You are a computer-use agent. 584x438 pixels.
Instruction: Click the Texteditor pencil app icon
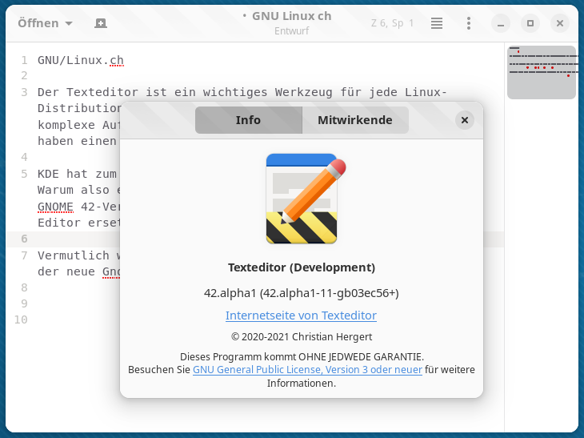click(x=304, y=199)
